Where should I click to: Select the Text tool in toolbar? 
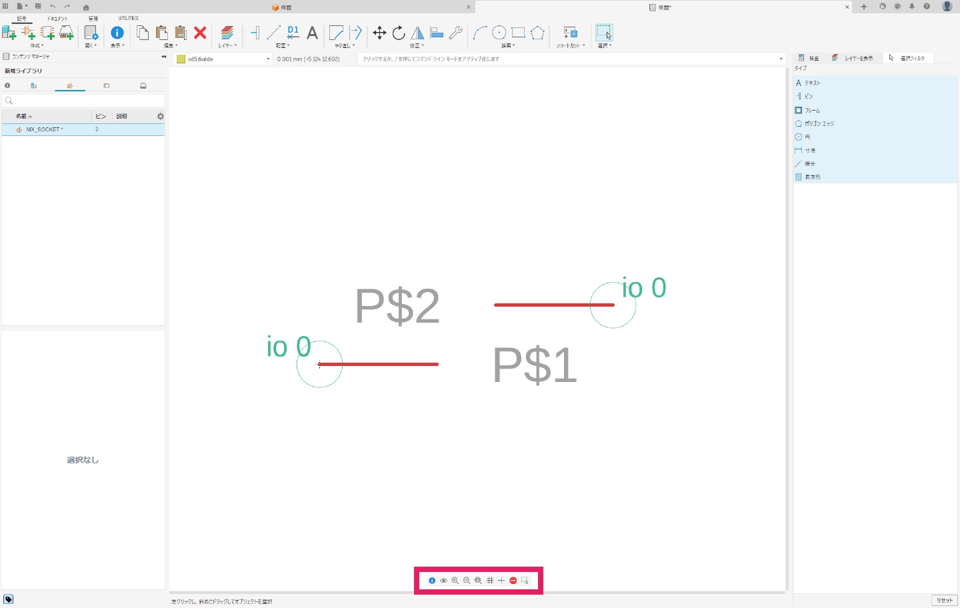312,33
